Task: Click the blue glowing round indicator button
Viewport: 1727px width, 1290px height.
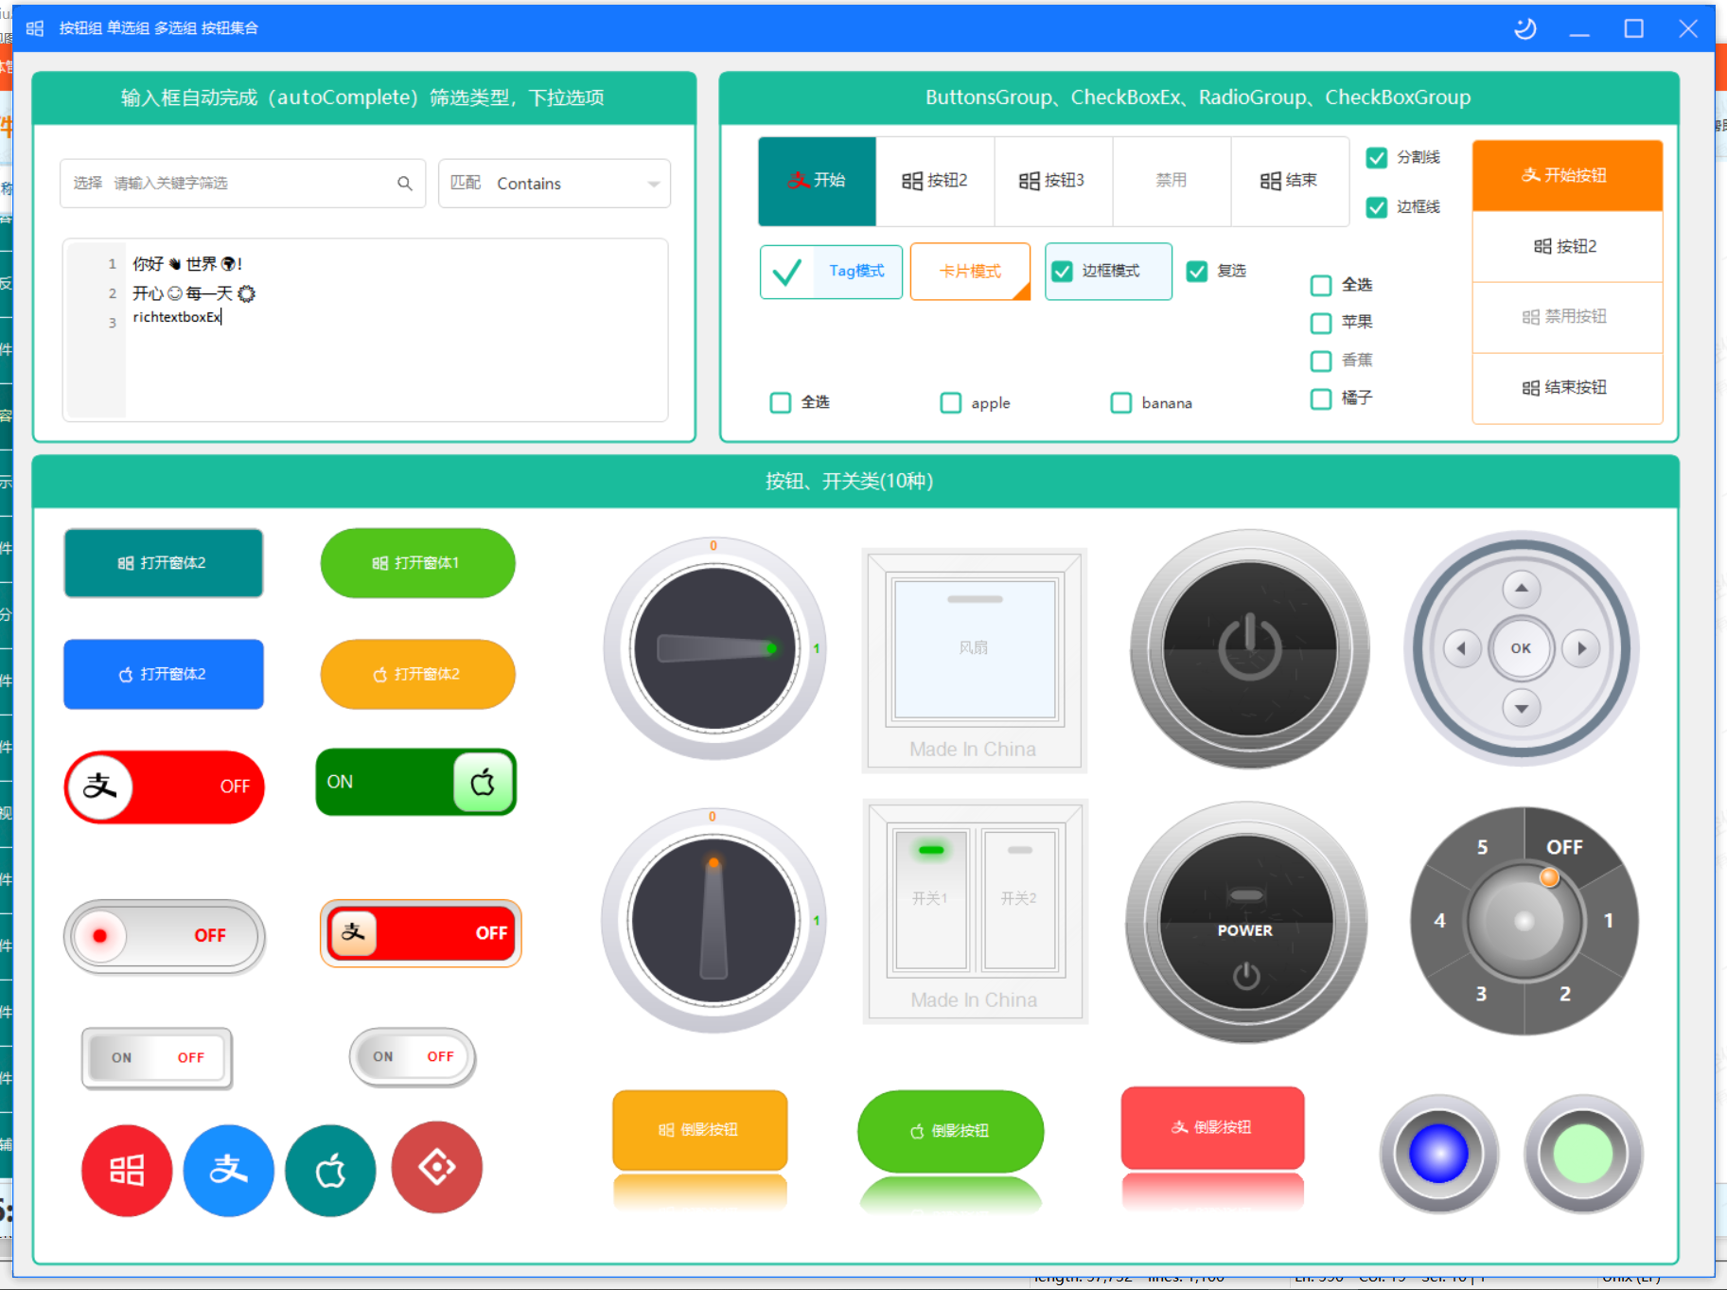Action: pyautogui.click(x=1438, y=1154)
